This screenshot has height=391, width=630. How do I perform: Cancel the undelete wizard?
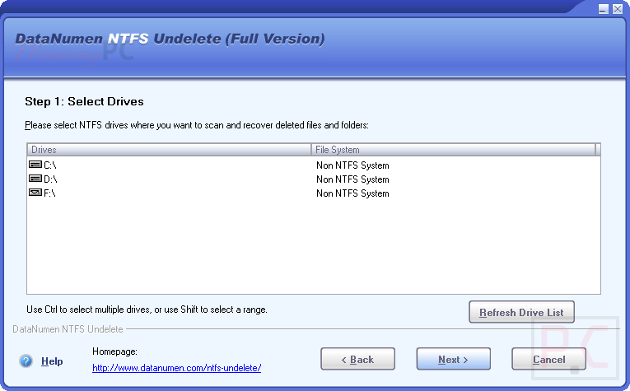(x=548, y=359)
